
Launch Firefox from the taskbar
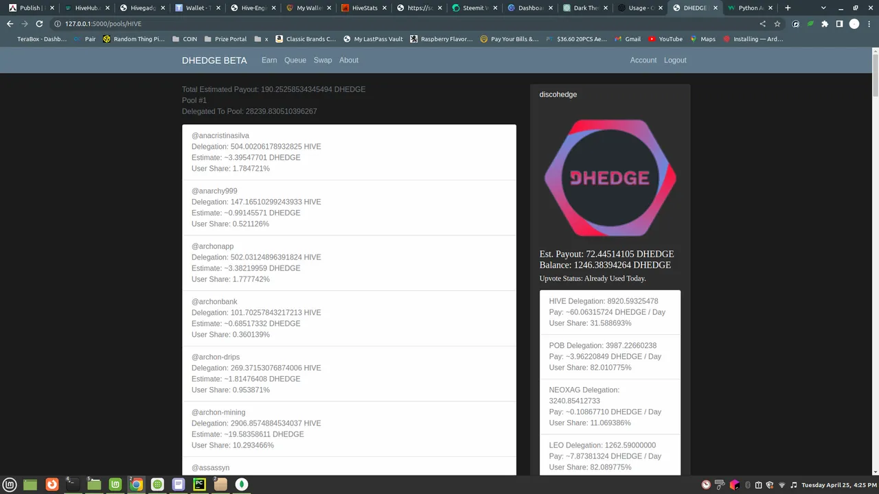coord(52,484)
